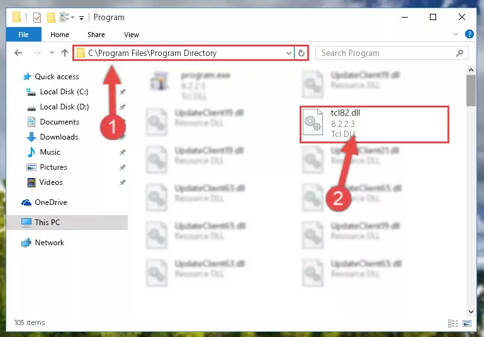
Task: Click the folder icon in title bar
Action: (16, 17)
